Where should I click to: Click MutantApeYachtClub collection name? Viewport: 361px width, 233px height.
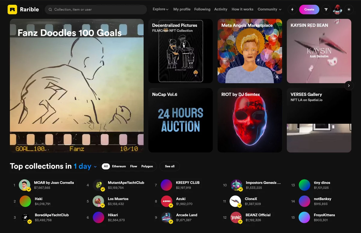126,183
